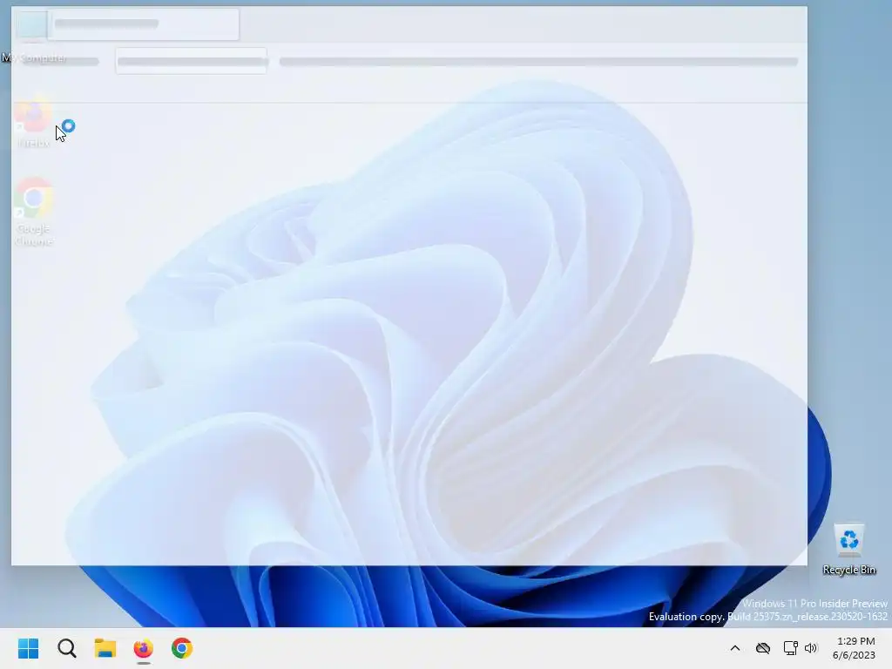Click the cloud sync tray icon

763,648
